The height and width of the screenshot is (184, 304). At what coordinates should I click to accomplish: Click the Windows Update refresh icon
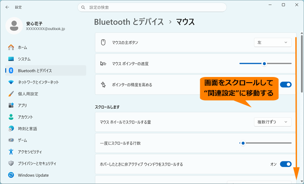(x=11, y=175)
